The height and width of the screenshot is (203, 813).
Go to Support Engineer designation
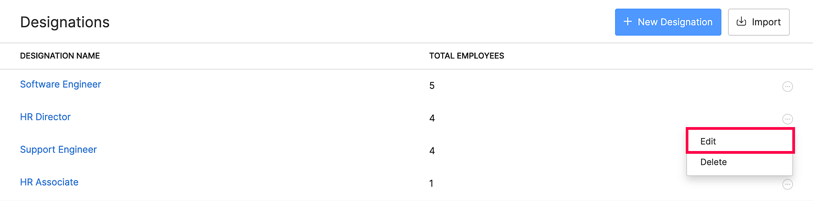59,150
